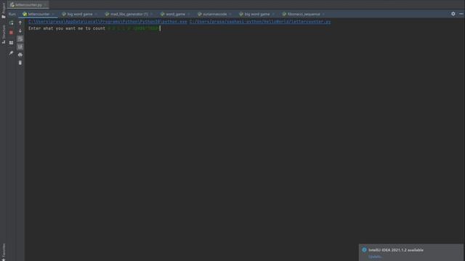The height and width of the screenshot is (261, 465).
Task: Open the Favorites tool window
Action: [4, 252]
